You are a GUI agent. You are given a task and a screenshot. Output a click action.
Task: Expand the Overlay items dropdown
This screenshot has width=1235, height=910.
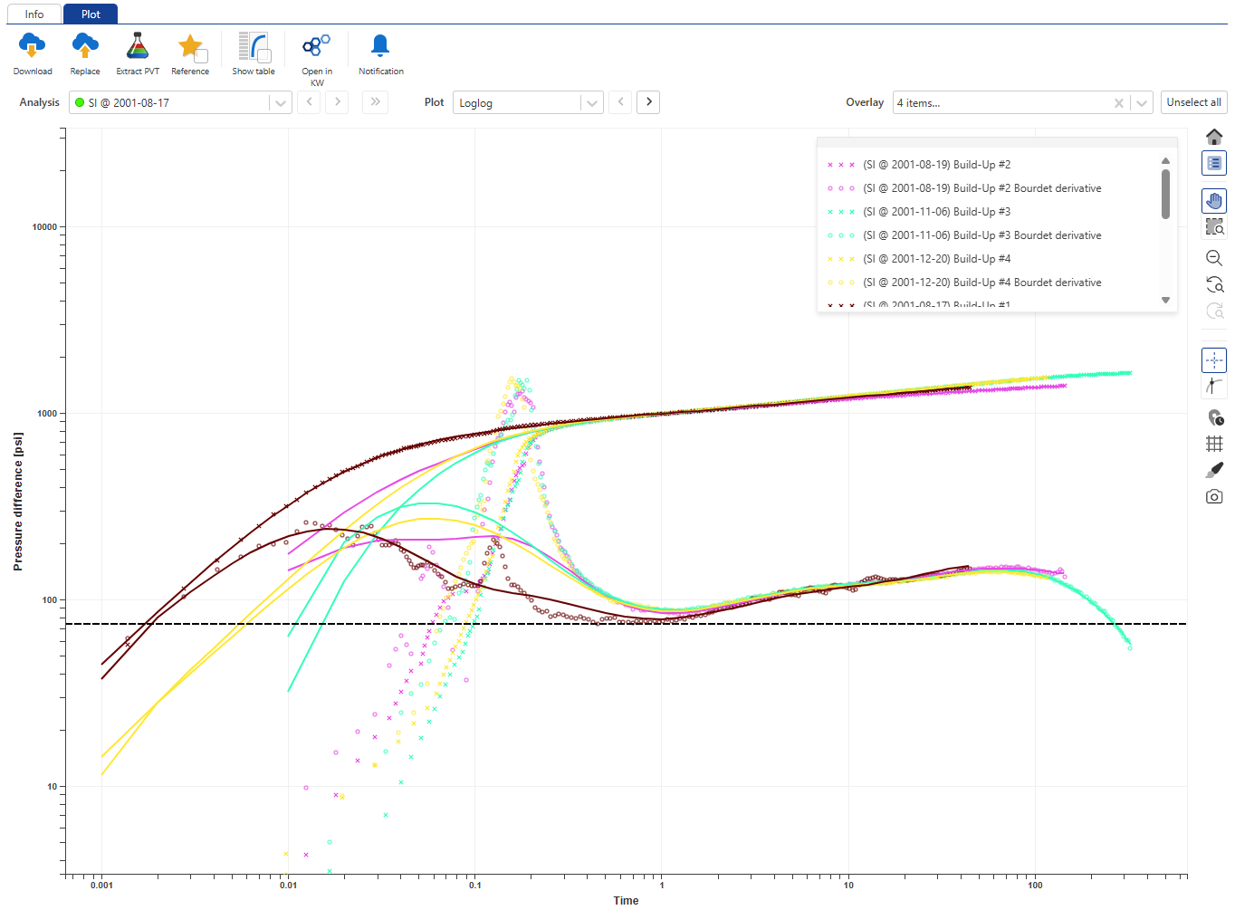coord(1141,103)
